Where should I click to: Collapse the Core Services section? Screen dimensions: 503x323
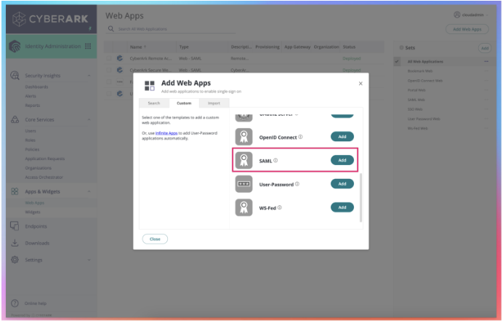(89, 119)
